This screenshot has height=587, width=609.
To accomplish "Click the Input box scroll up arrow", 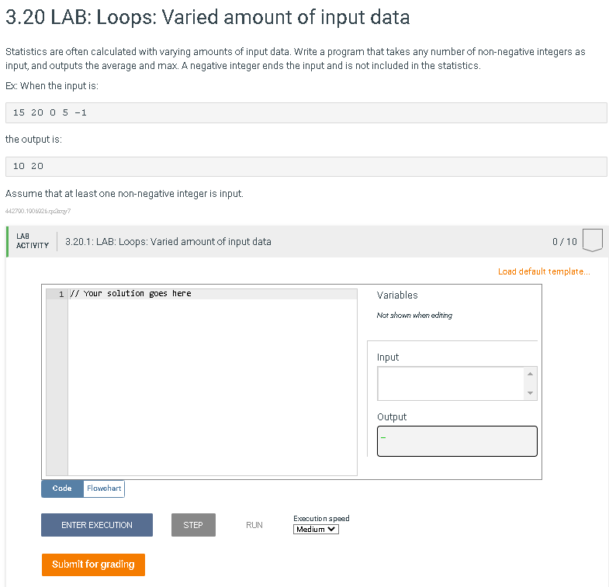I will 530,374.
